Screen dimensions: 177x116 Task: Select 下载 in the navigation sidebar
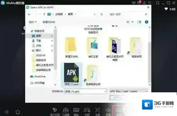(x=38, y=41)
